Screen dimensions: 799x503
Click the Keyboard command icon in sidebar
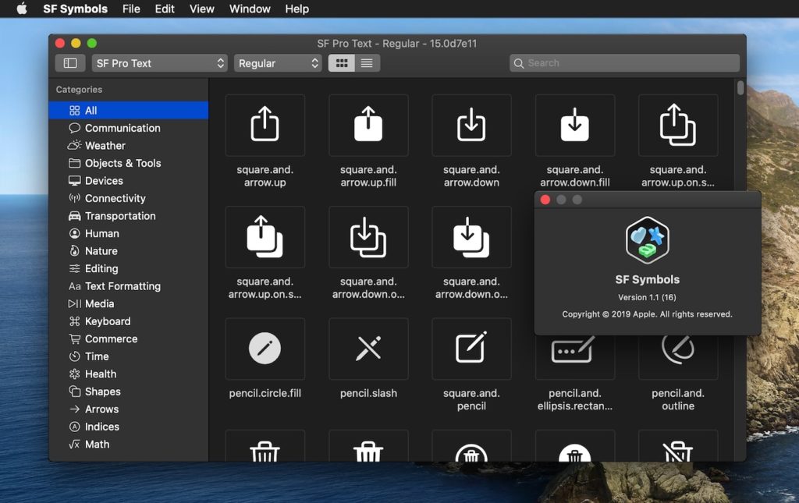74,321
